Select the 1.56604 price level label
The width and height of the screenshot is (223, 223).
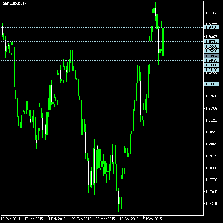[211, 27]
